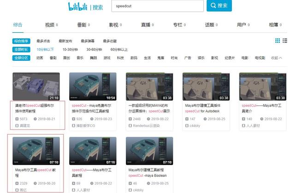Open uploader Renderbus云渲染 profile
This screenshot has width=295, height=193.
(x=146, y=126)
